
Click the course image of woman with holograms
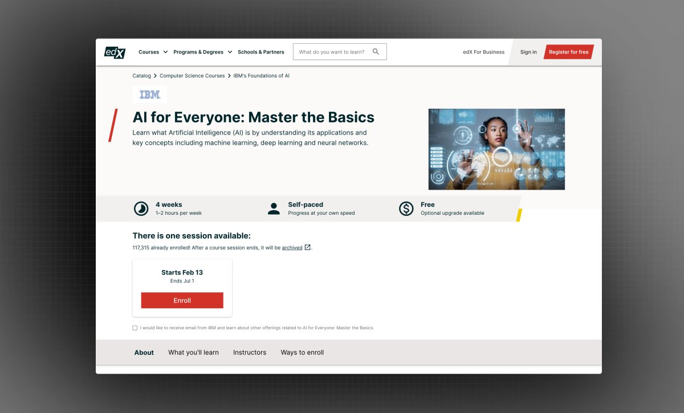pos(496,149)
